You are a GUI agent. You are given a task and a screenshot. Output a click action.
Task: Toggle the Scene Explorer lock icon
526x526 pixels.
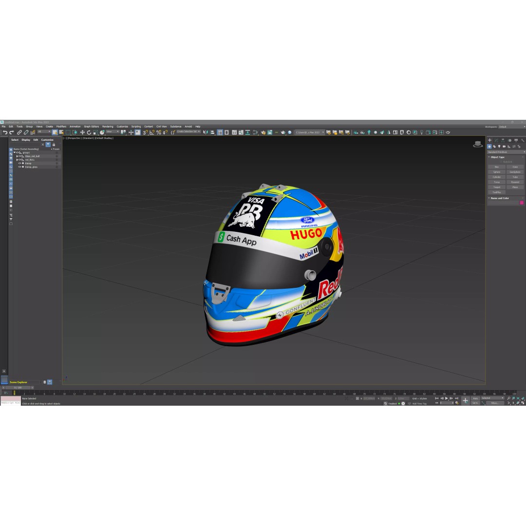click(x=54, y=145)
